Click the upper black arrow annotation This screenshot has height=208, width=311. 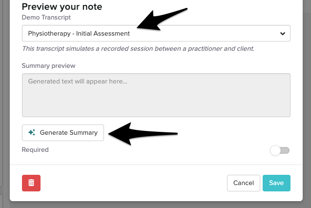click(x=161, y=20)
